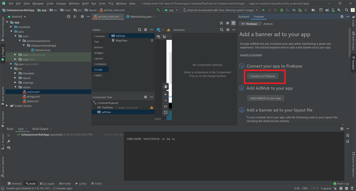Open the Project panel settings gear
The image size is (356, 191).
[82, 17]
